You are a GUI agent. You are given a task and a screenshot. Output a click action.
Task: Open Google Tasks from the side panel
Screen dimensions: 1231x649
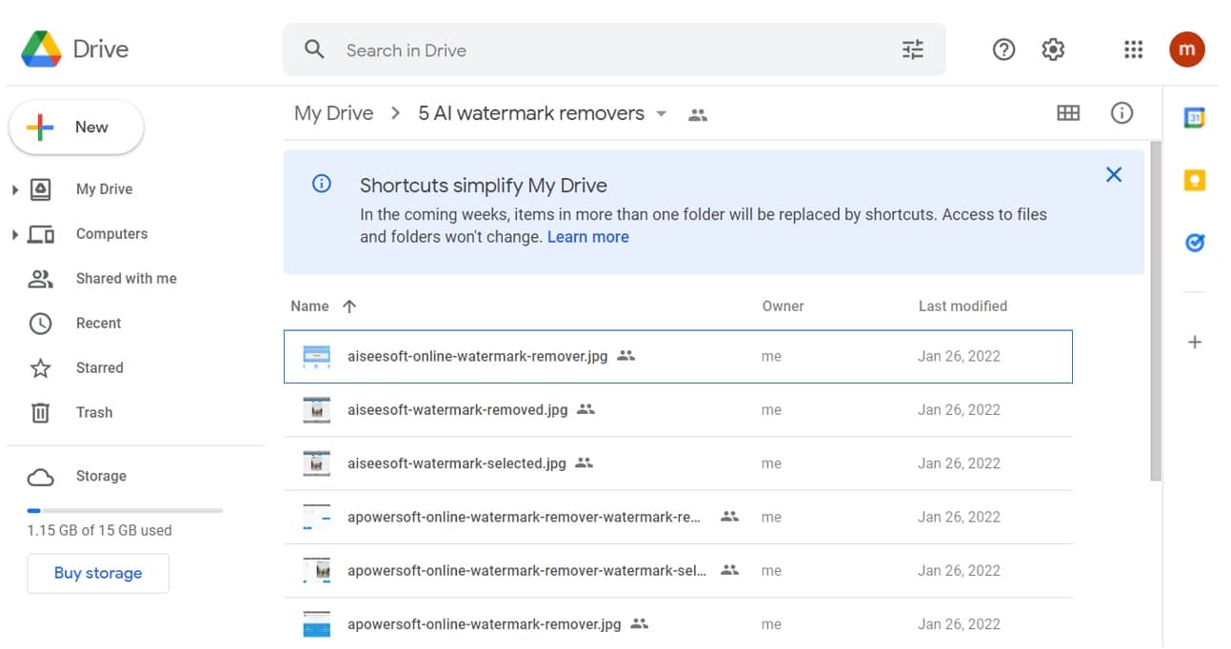tap(1195, 243)
